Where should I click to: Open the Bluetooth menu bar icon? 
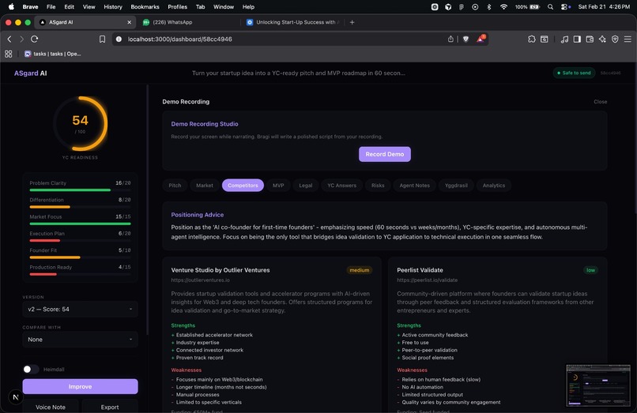(489, 6)
